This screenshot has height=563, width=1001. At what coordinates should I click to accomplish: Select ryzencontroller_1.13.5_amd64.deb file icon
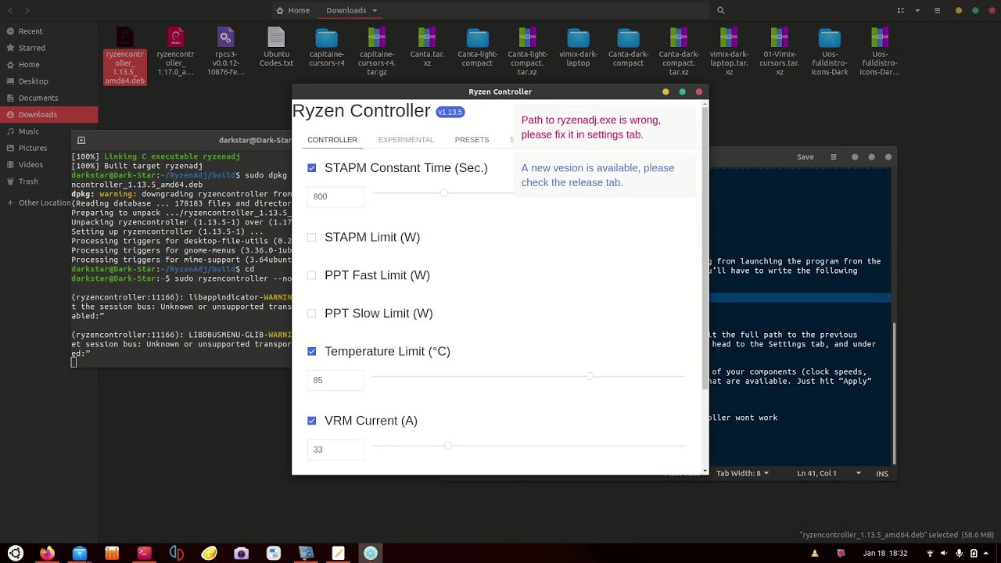pos(125,38)
